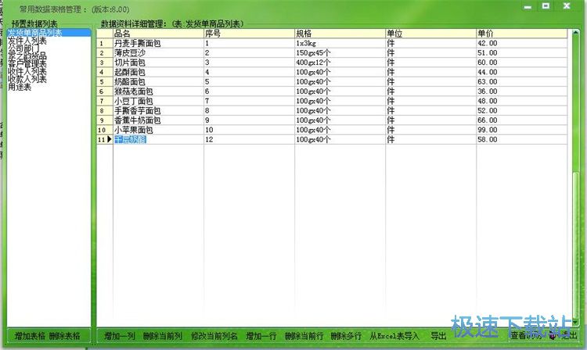Select the 薄皮豆沙 cell
This screenshot has width=587, height=350.
pyautogui.click(x=158, y=52)
